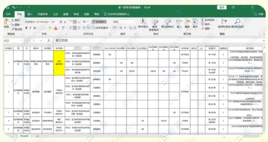268x142 pixels.
Task: Open the font name combo box
Action: click(38, 22)
